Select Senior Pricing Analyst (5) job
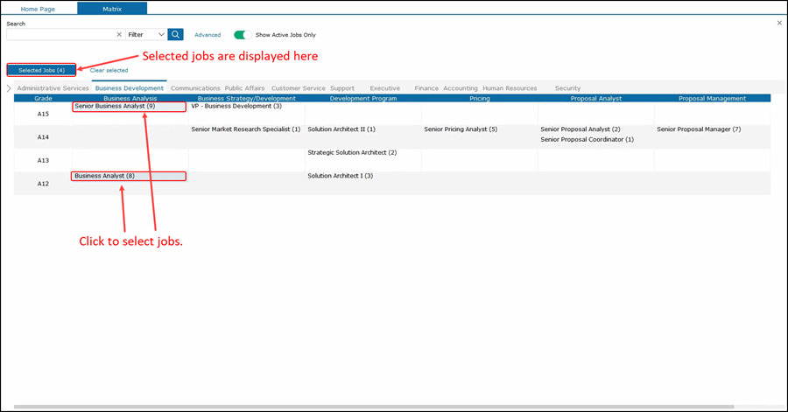The height and width of the screenshot is (412, 788). (x=461, y=129)
